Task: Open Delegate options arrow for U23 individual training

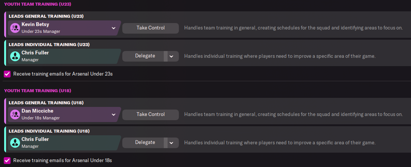Action: pos(171,56)
